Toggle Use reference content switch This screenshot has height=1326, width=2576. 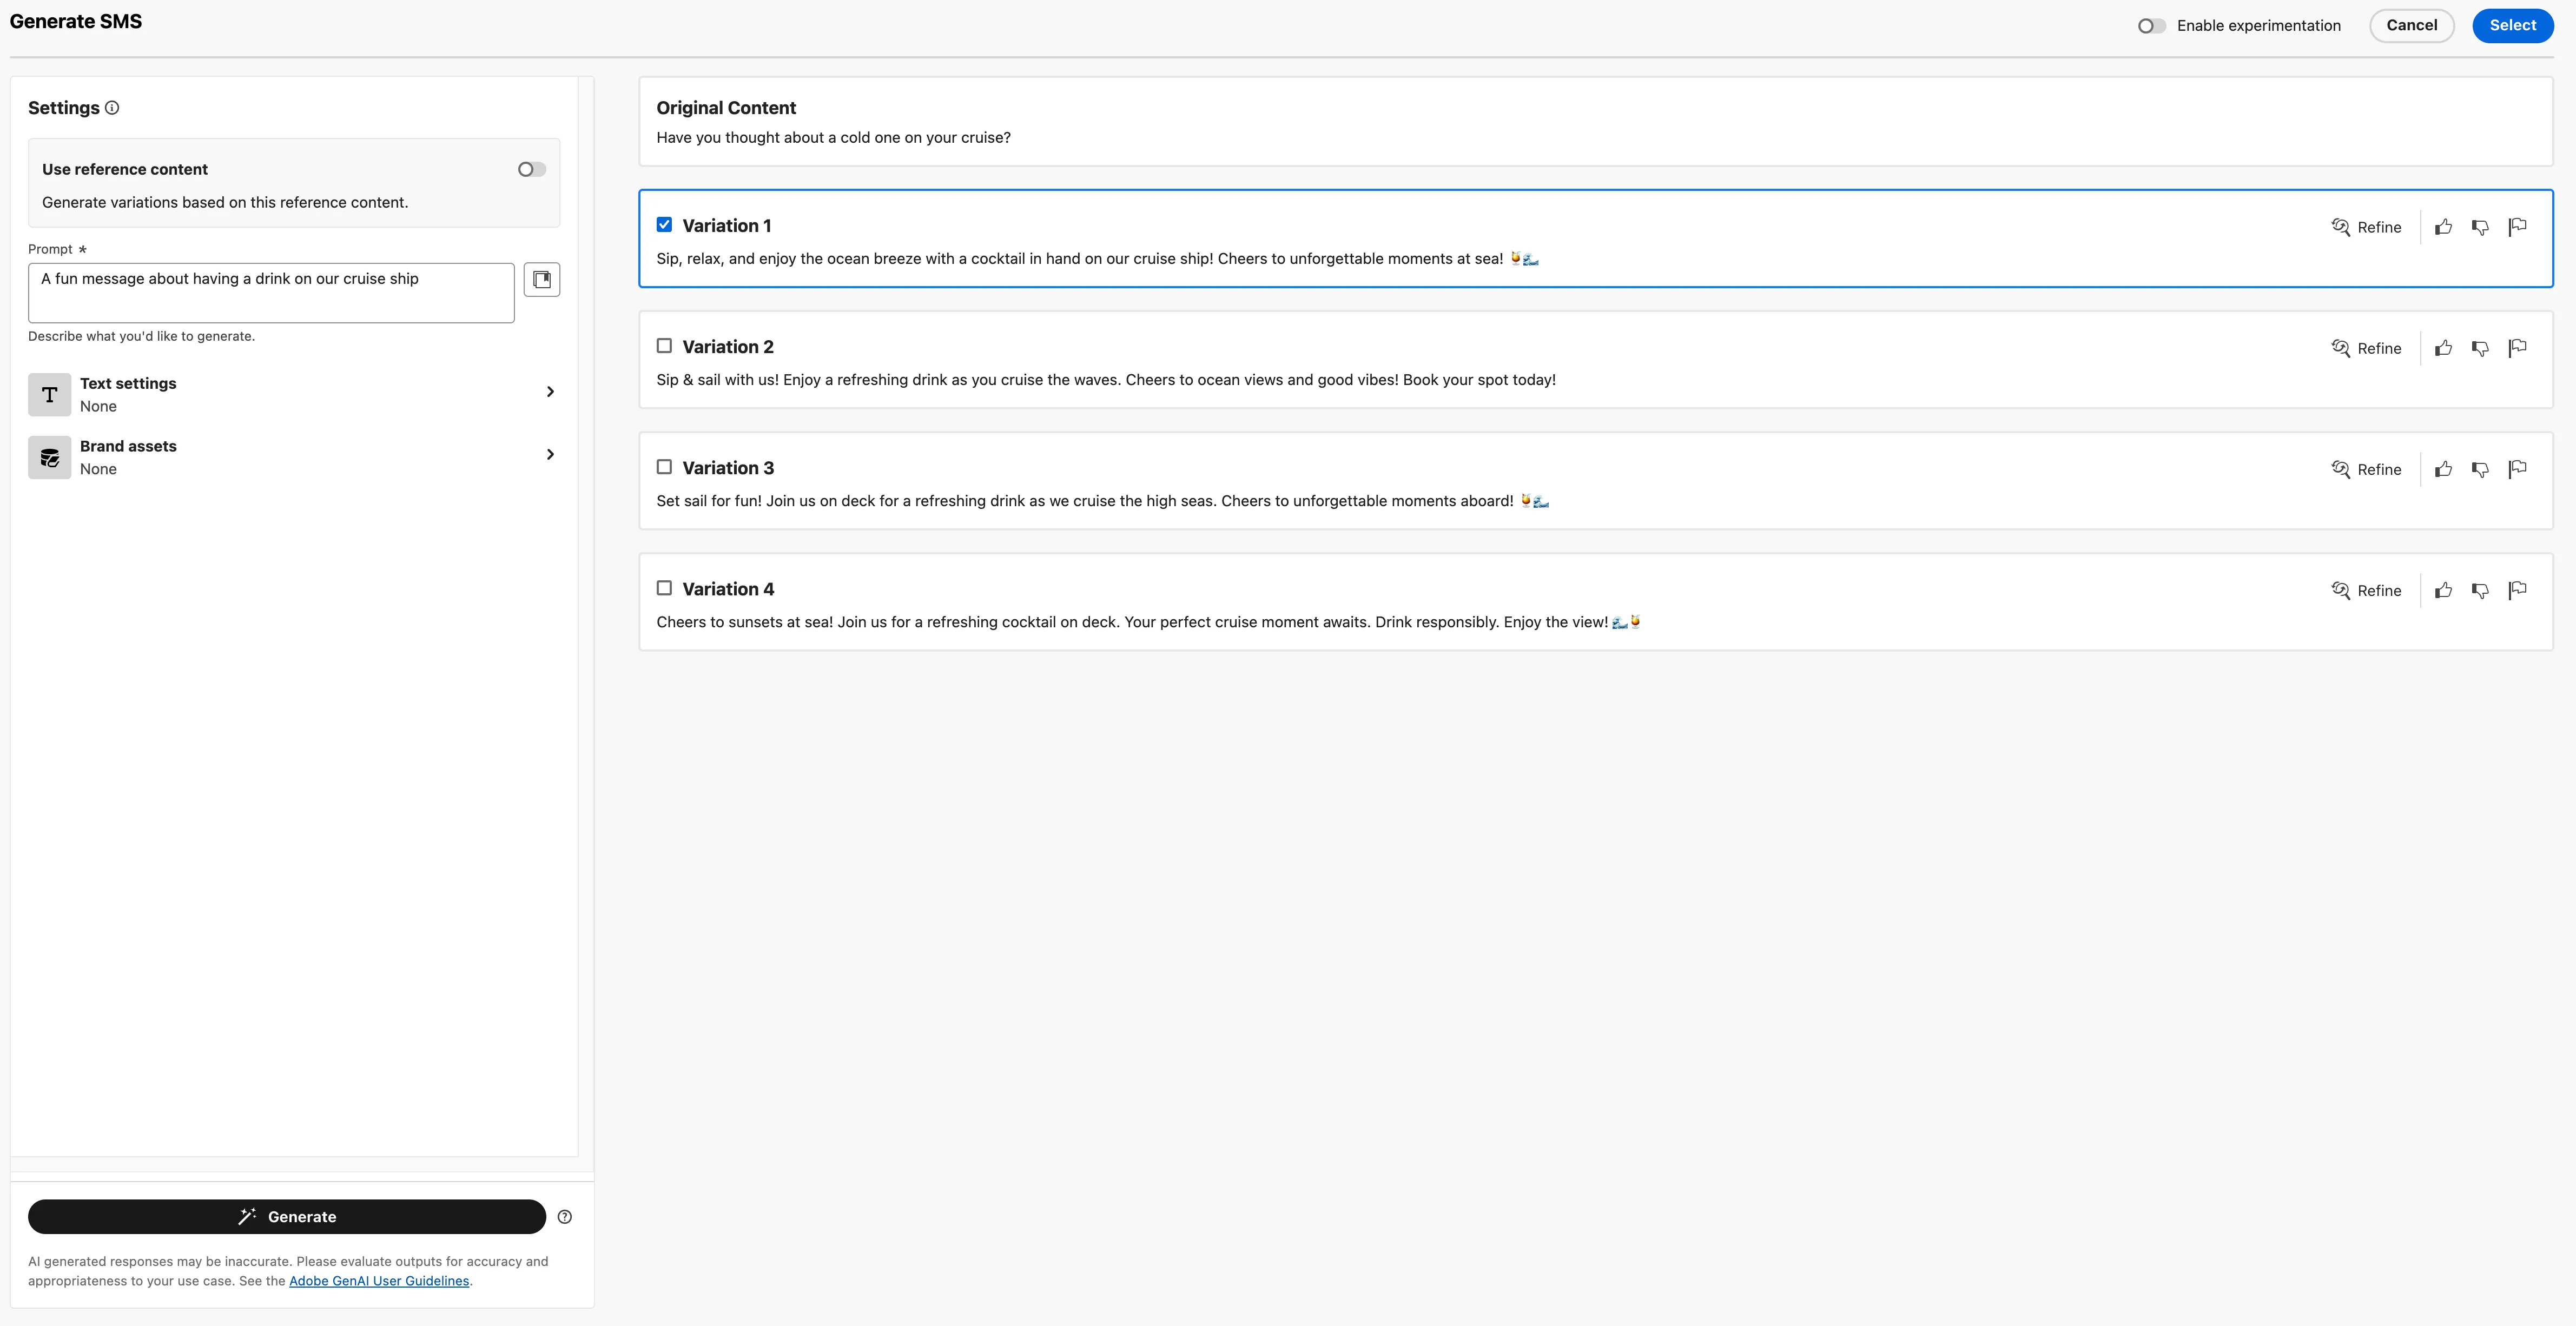(x=532, y=170)
